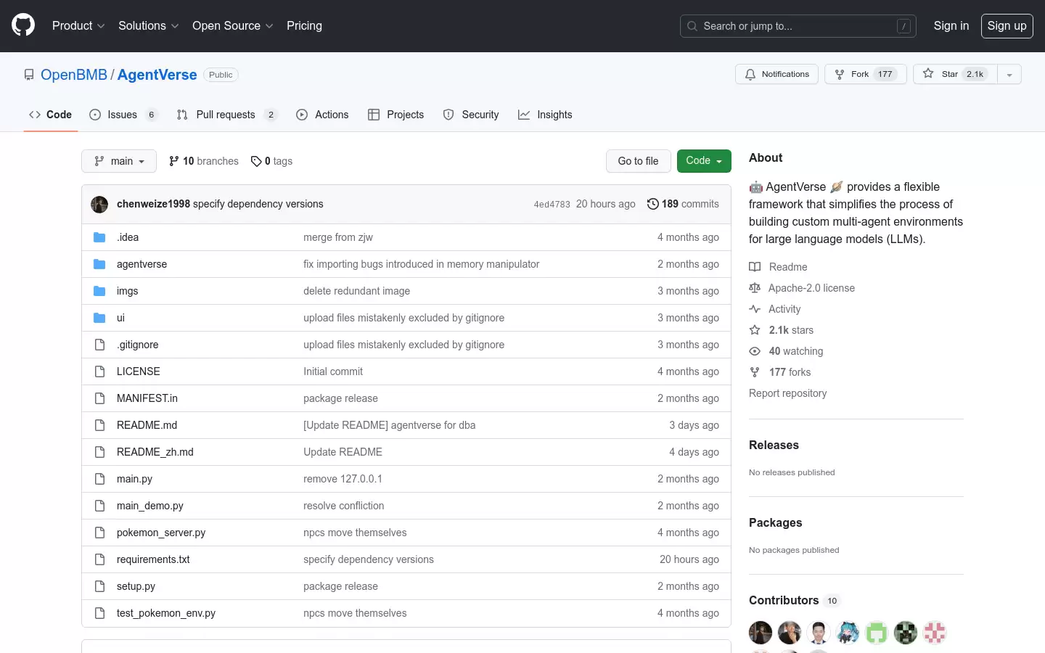Click the eye icon next to 40 watching
Screen dimensions: 1045x653
(755, 351)
